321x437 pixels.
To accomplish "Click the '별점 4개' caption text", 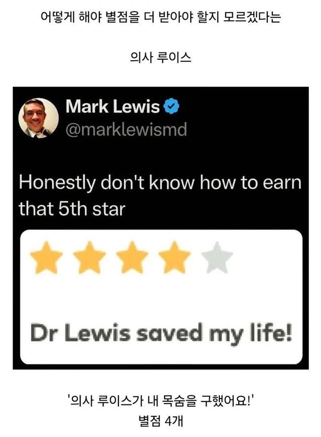I will click(160, 421).
